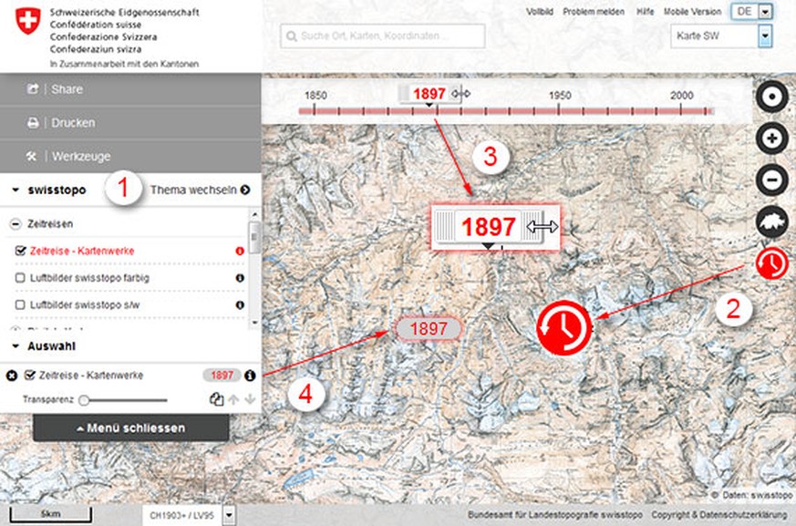Image resolution: width=796 pixels, height=526 pixels.
Task: Click the Thema wechseln arrow icon
Action: tap(245, 190)
